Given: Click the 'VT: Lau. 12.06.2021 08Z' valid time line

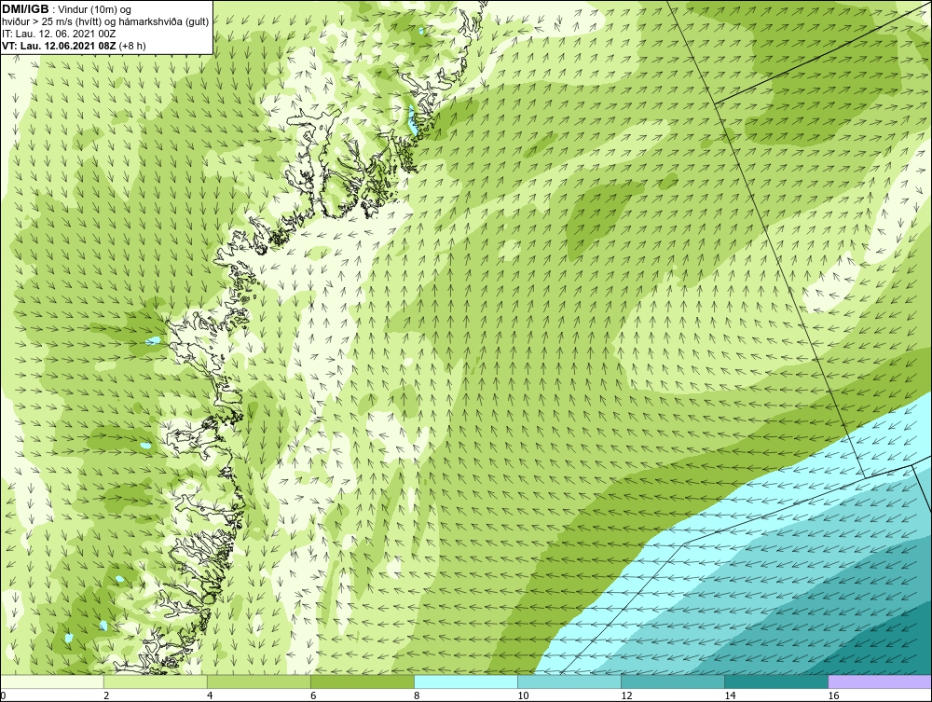Looking at the screenshot, I should [x=74, y=45].
